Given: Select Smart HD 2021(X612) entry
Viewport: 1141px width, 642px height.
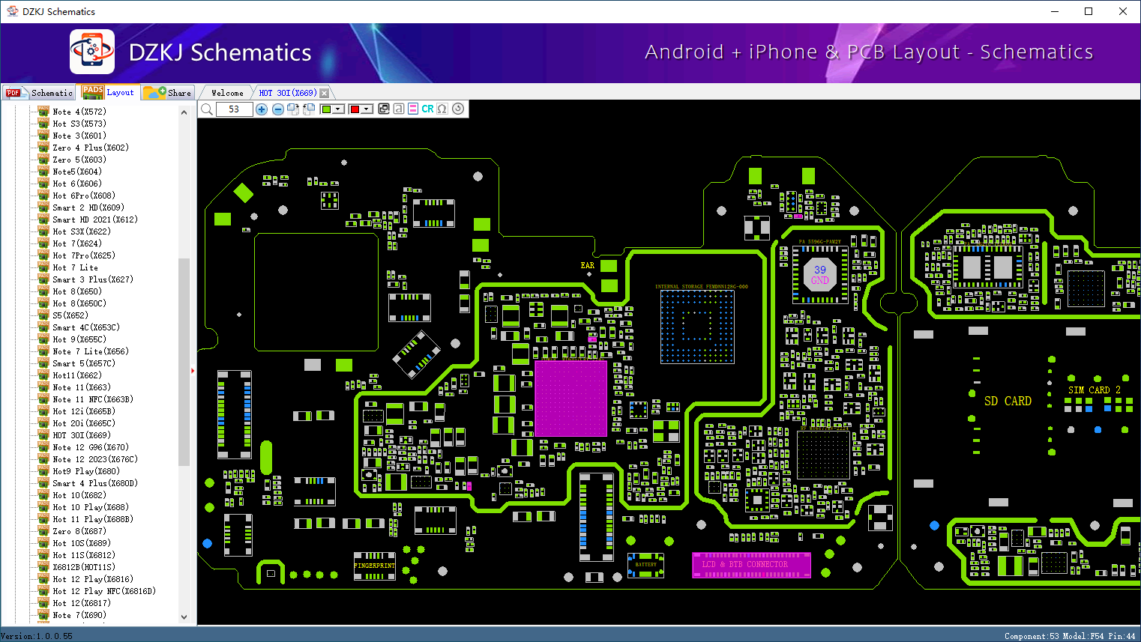Looking at the screenshot, I should click(95, 219).
